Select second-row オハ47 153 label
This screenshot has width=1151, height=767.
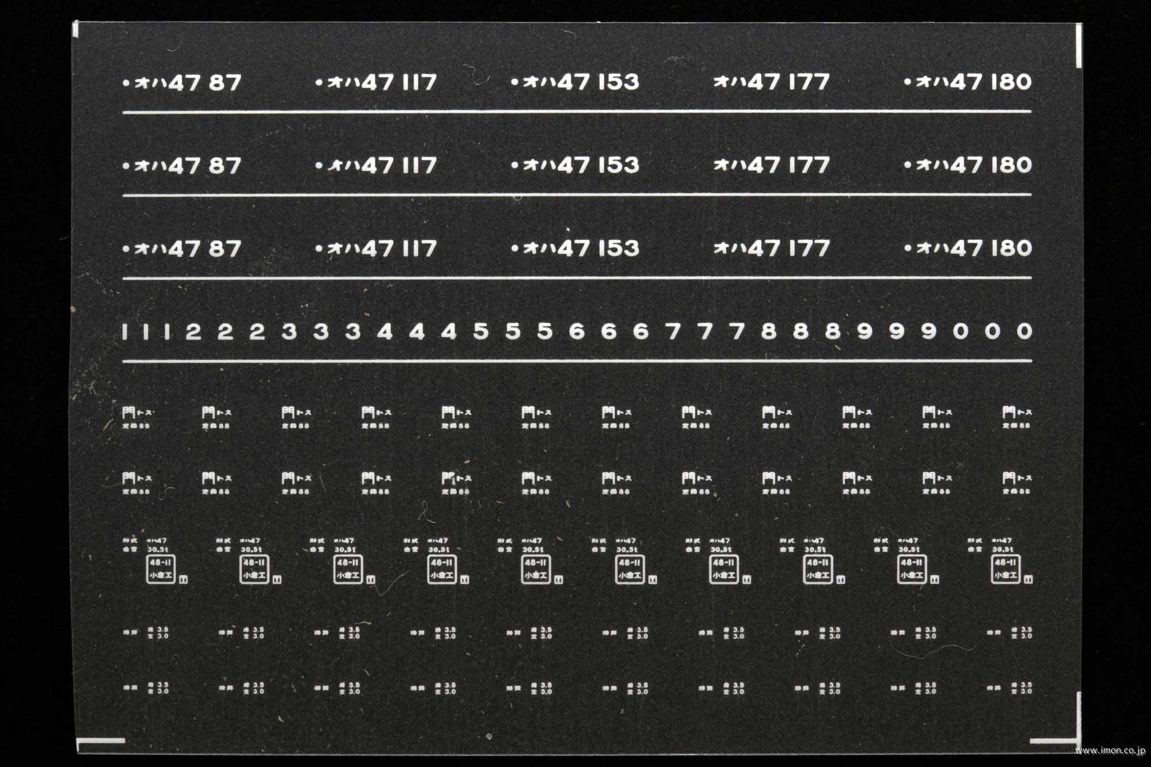click(x=575, y=166)
